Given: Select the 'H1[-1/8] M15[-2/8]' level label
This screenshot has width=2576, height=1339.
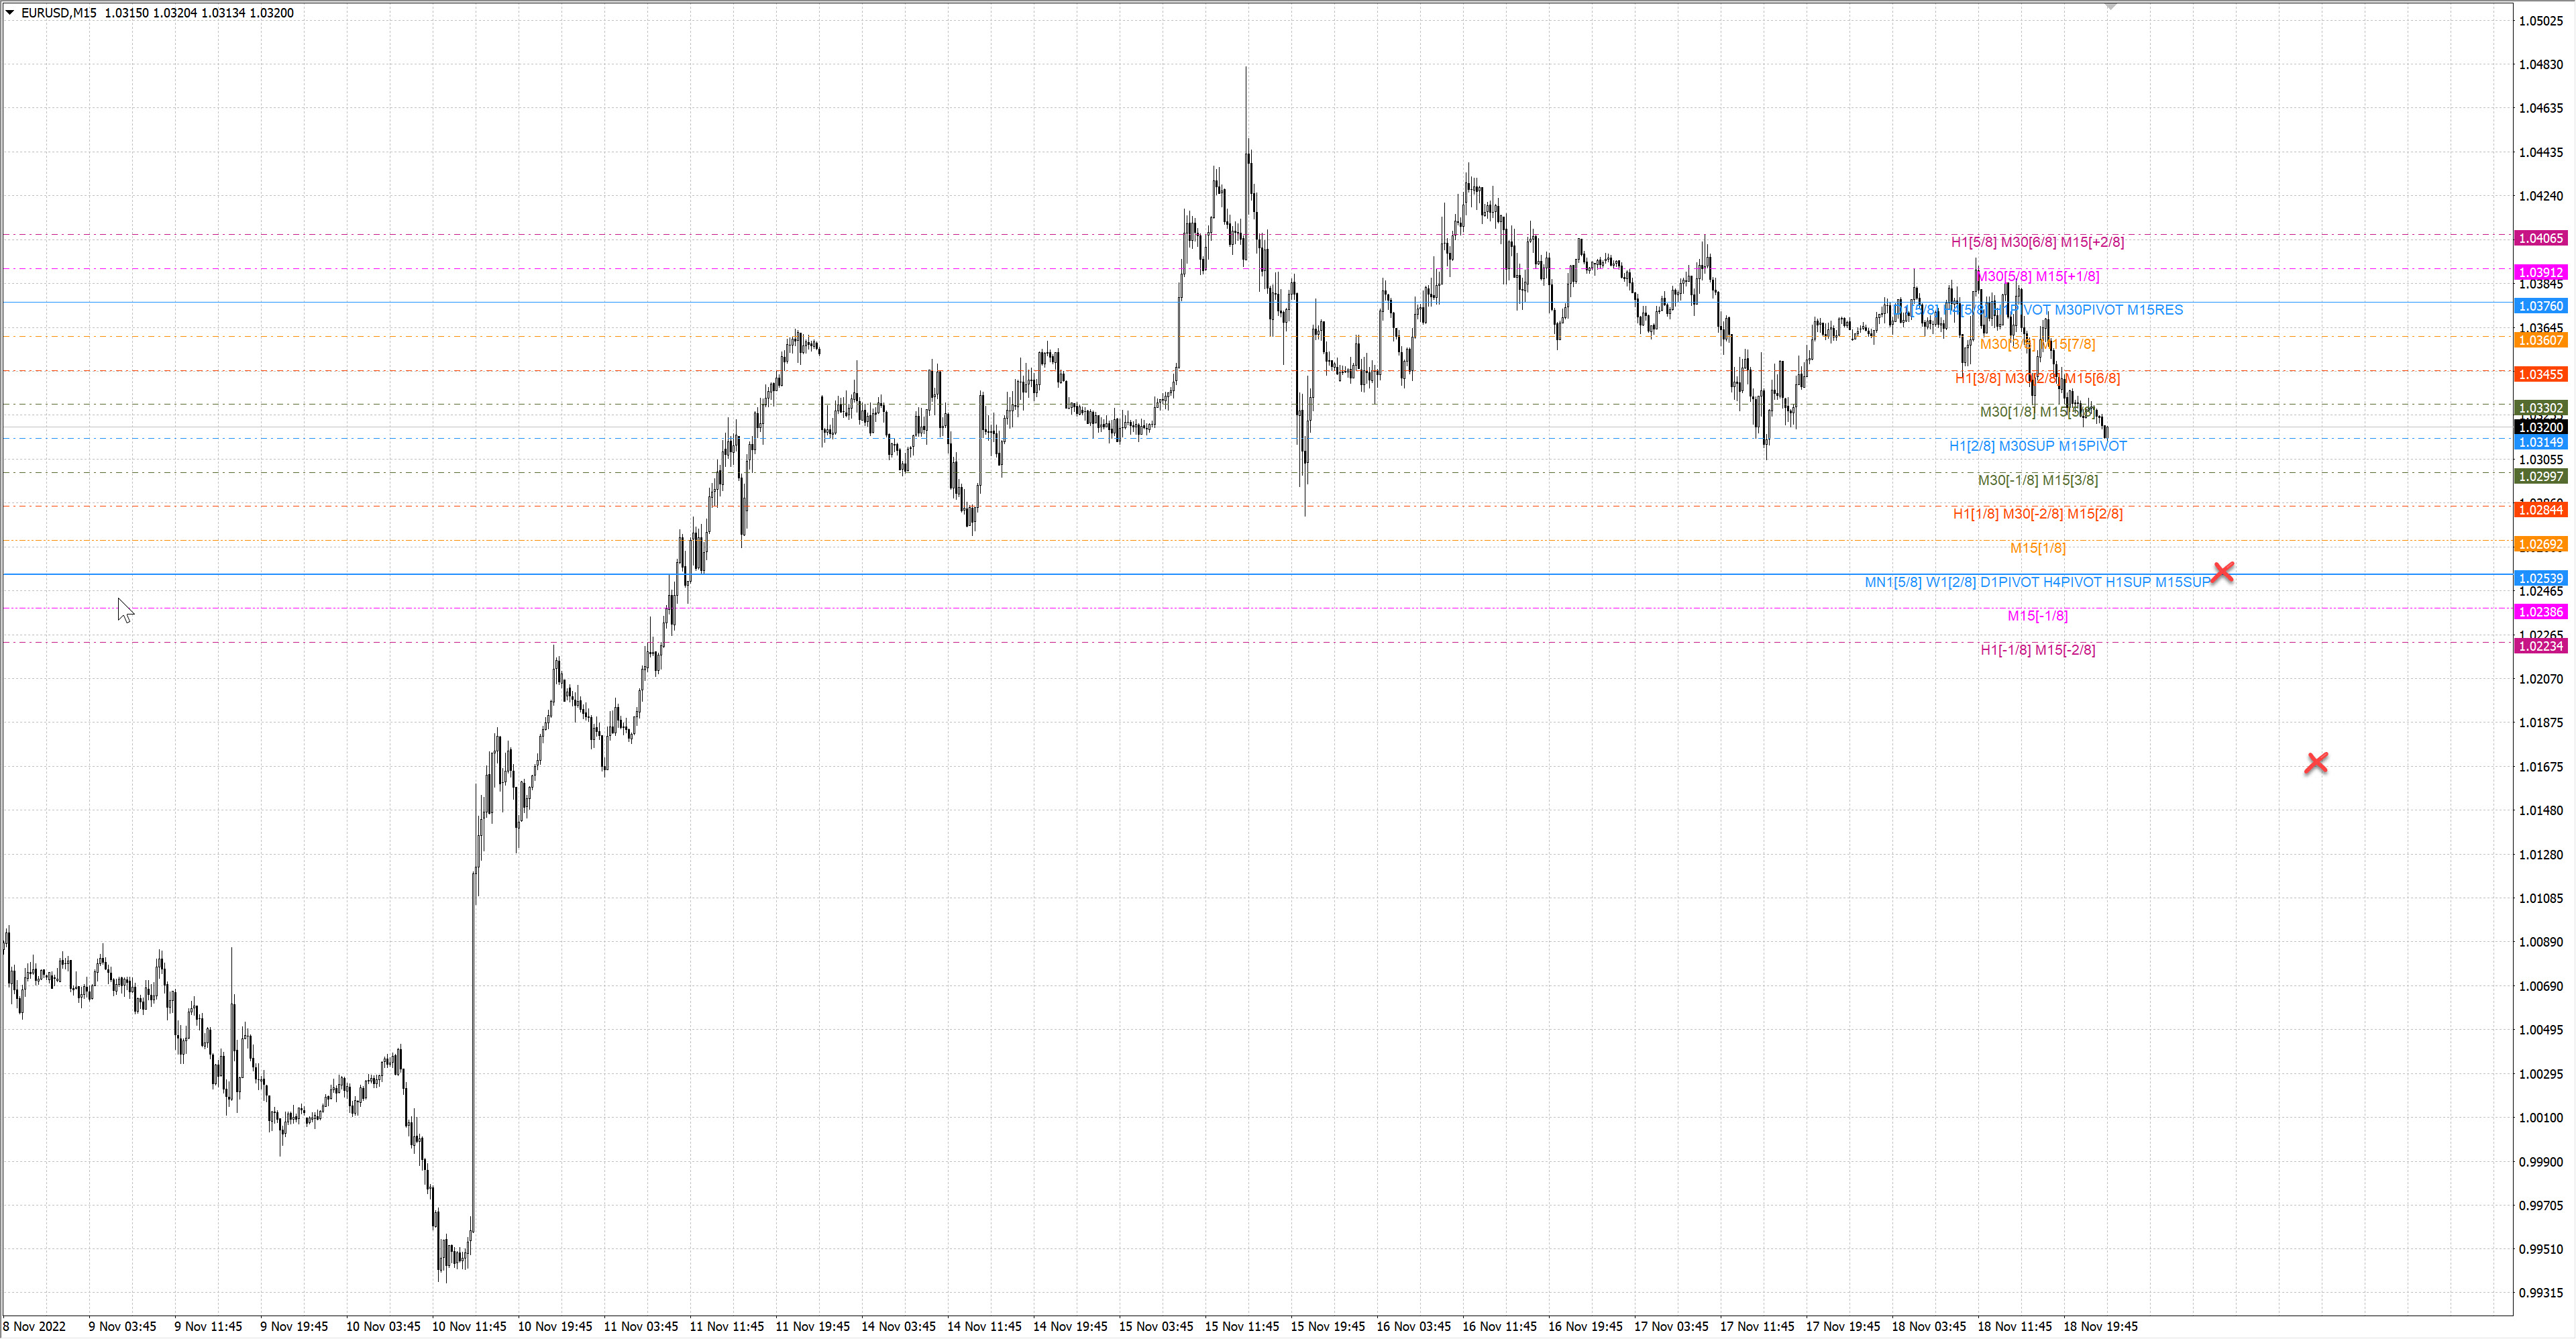Looking at the screenshot, I should (x=2037, y=650).
